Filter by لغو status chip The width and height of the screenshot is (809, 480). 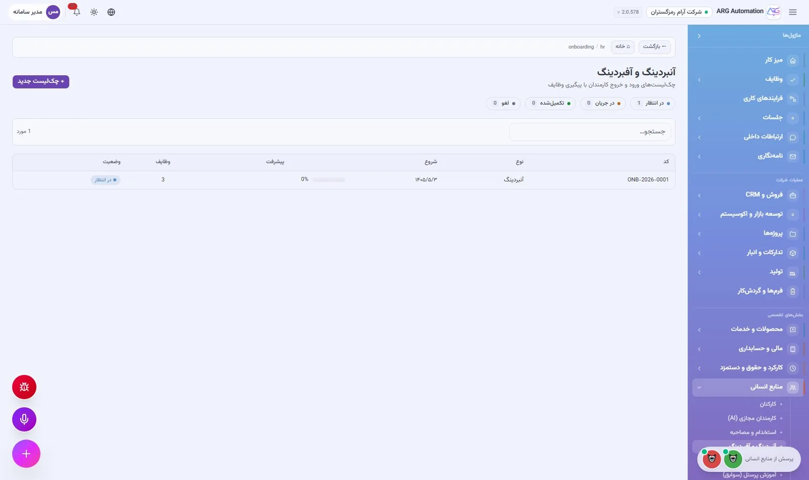click(x=504, y=104)
